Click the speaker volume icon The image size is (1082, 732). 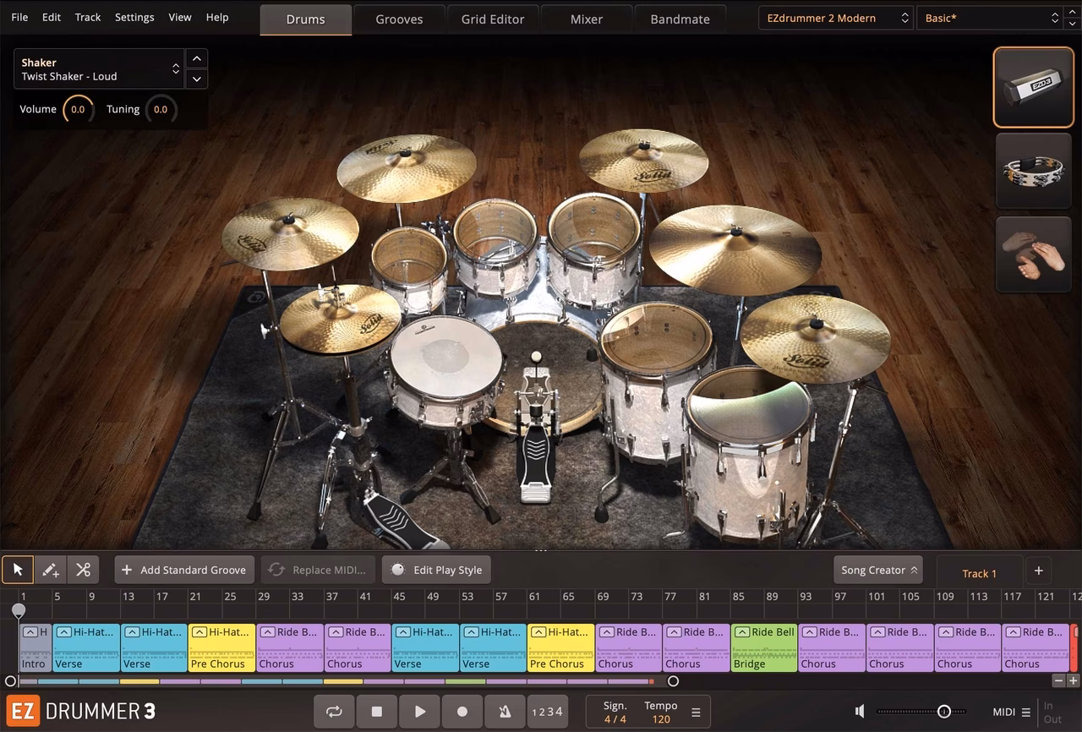click(x=859, y=711)
